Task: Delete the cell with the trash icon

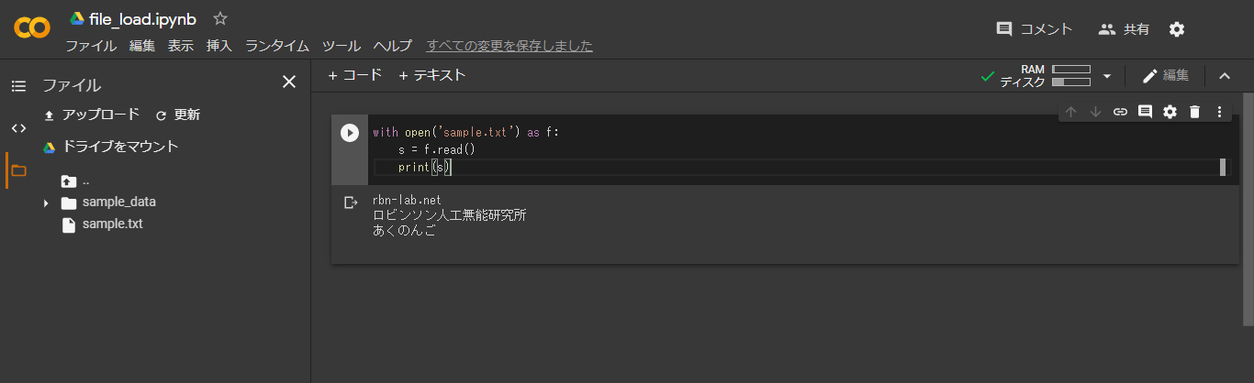Action: (1194, 112)
